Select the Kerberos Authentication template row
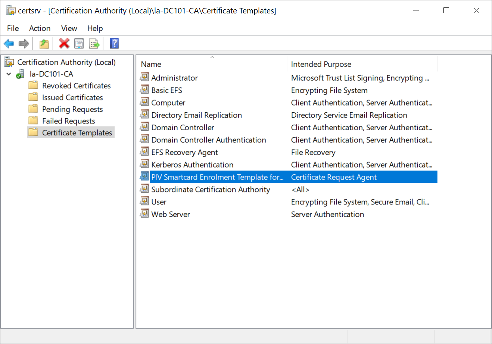The image size is (492, 344). click(192, 165)
